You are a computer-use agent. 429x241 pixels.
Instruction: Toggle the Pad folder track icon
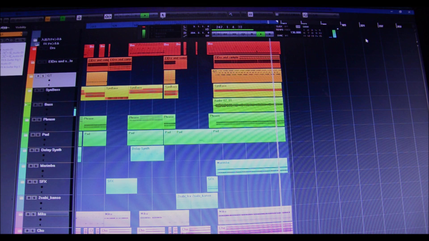tap(25, 135)
